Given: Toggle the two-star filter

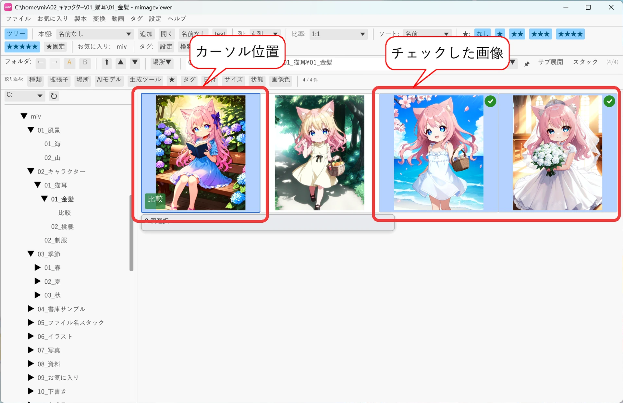Looking at the screenshot, I should pos(517,34).
